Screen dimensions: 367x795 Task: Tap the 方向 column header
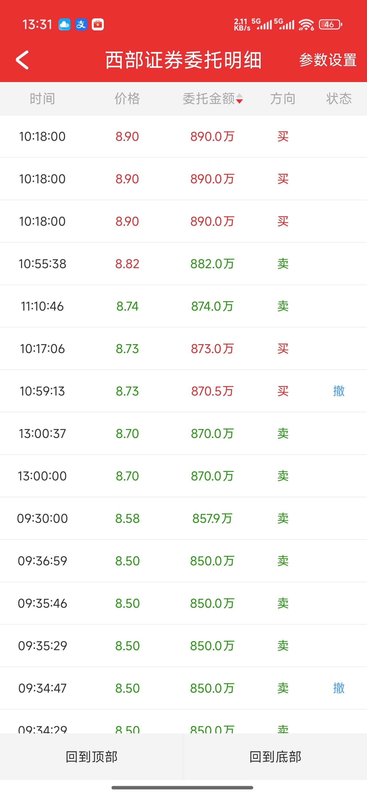tap(283, 99)
